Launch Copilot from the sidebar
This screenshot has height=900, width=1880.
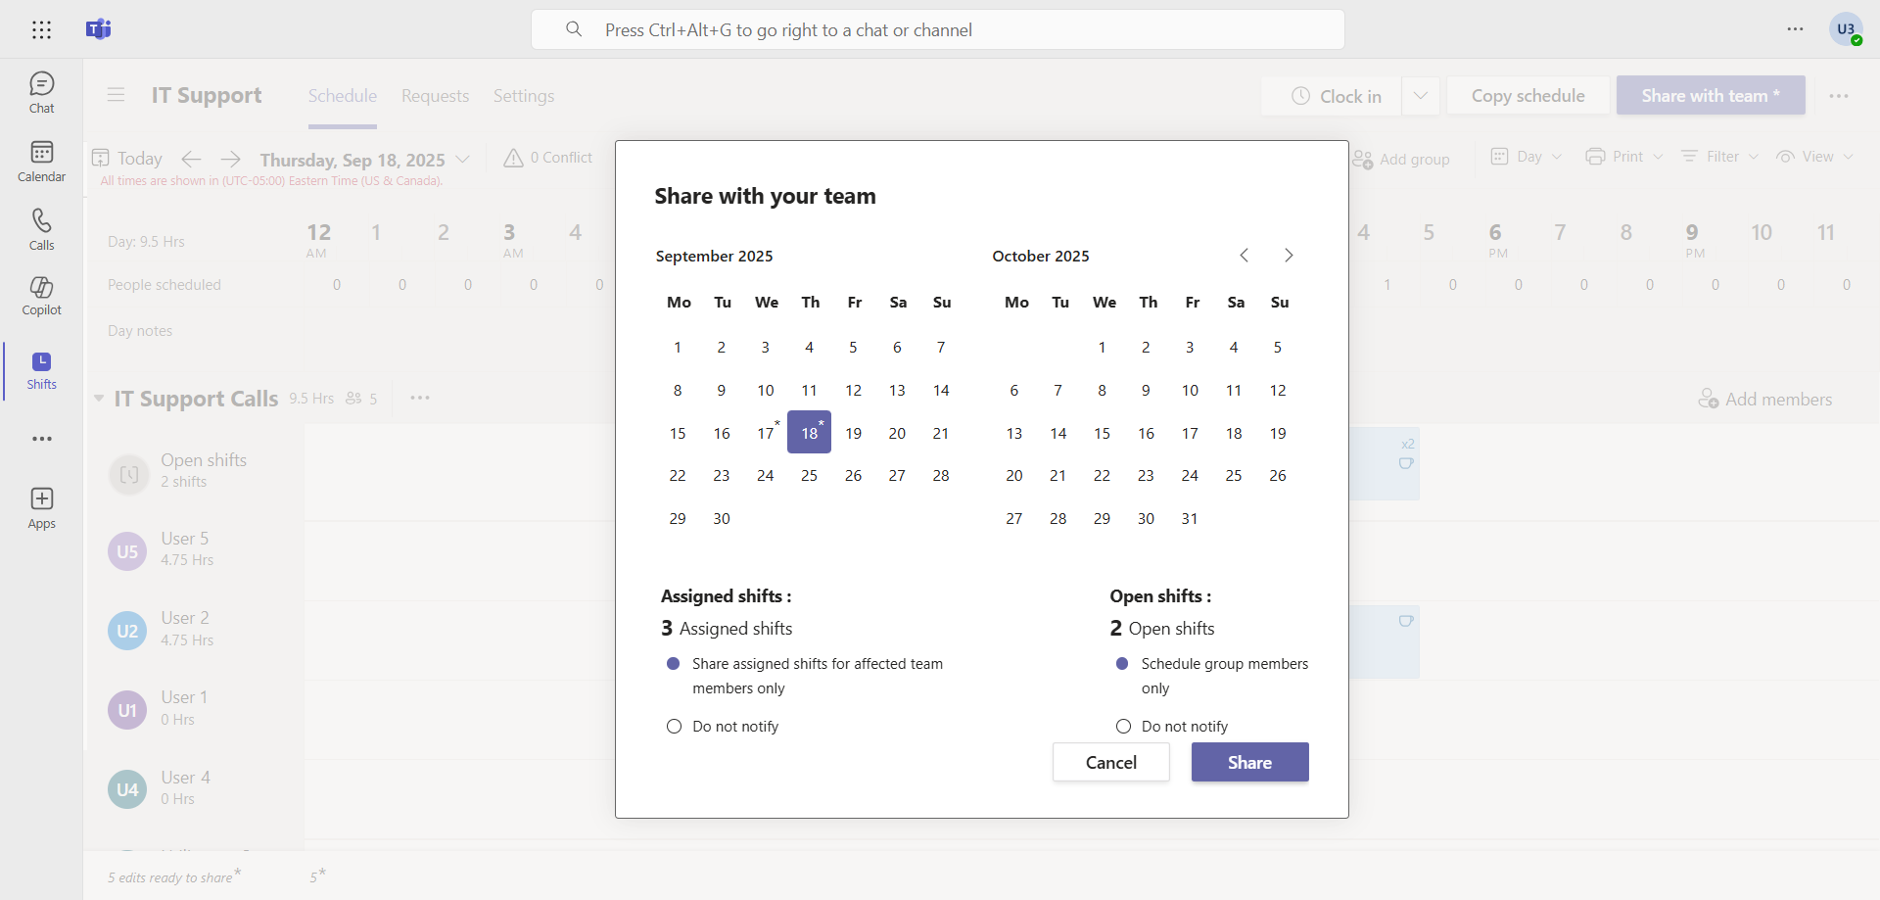[41, 296]
